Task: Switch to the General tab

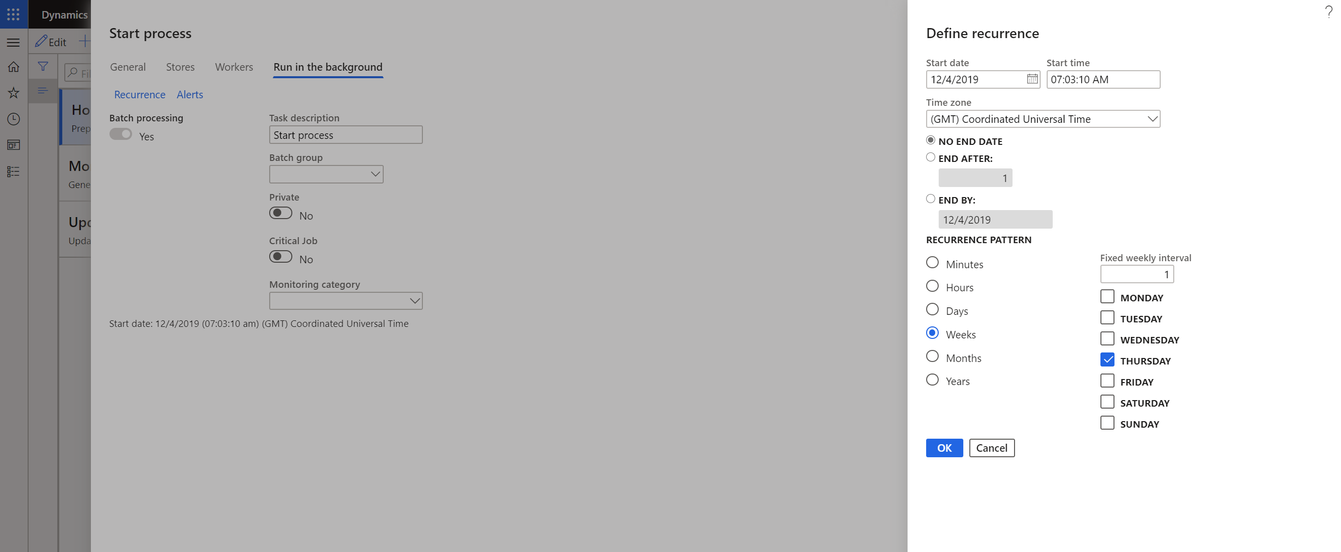Action: click(x=128, y=67)
